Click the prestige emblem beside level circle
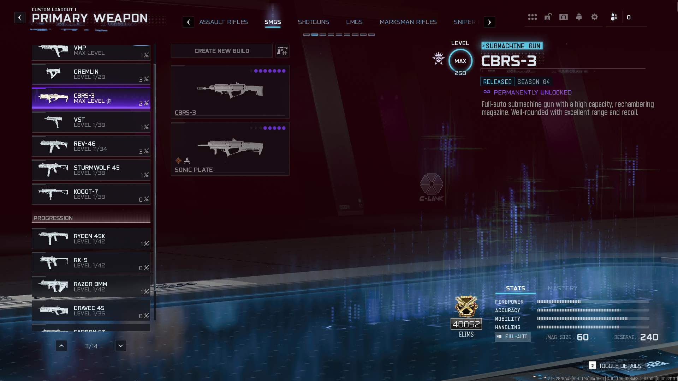Screen dimensions: 678x381 438,58
